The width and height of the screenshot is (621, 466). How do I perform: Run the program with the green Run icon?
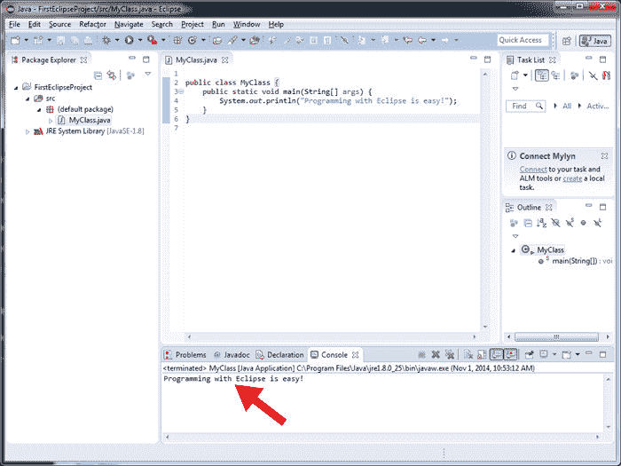(130, 40)
